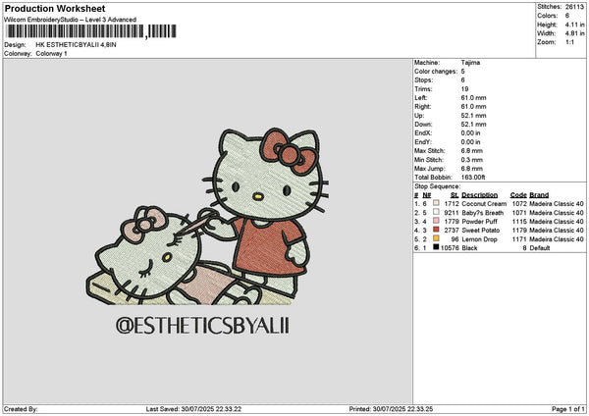Click the Colors value 6
This screenshot has height=416, width=589.
click(x=567, y=16)
